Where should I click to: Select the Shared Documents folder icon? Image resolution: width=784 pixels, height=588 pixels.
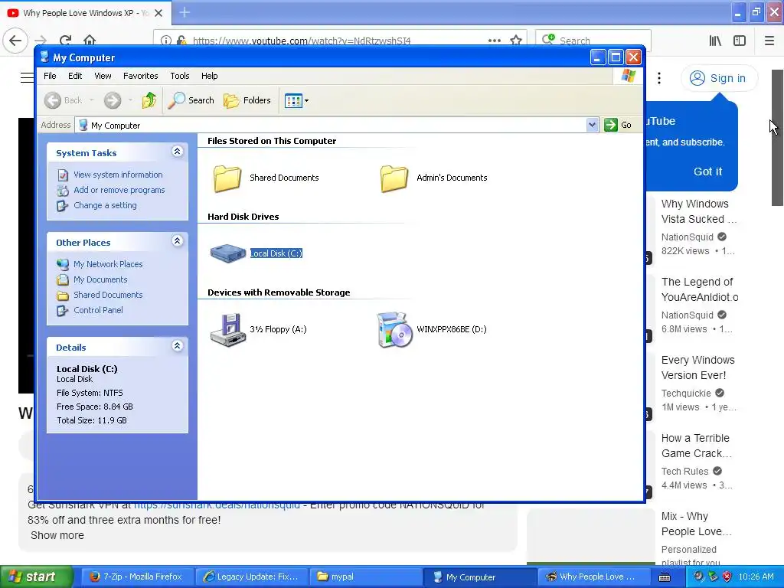pyautogui.click(x=227, y=178)
